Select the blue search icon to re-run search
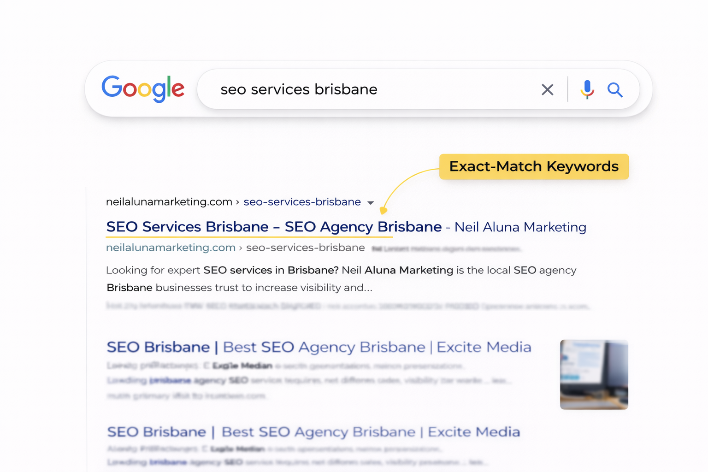The width and height of the screenshot is (708, 472). (615, 89)
